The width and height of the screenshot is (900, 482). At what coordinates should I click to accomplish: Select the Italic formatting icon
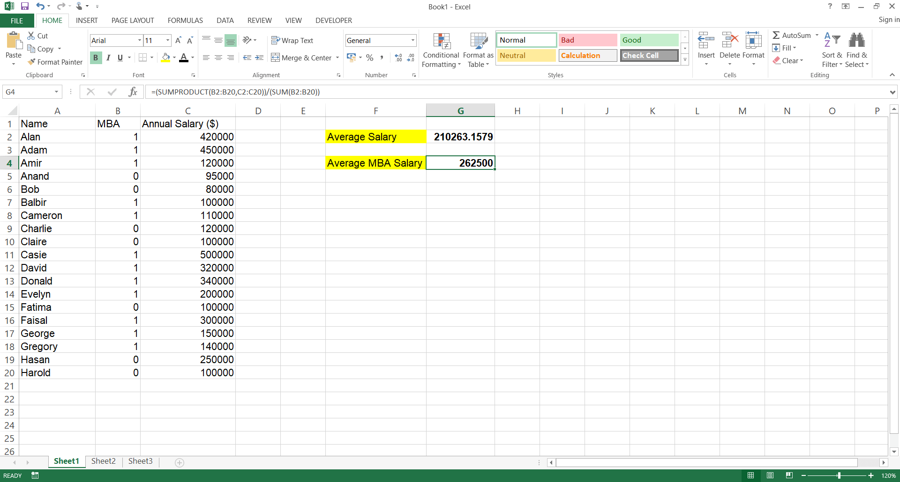[108, 58]
